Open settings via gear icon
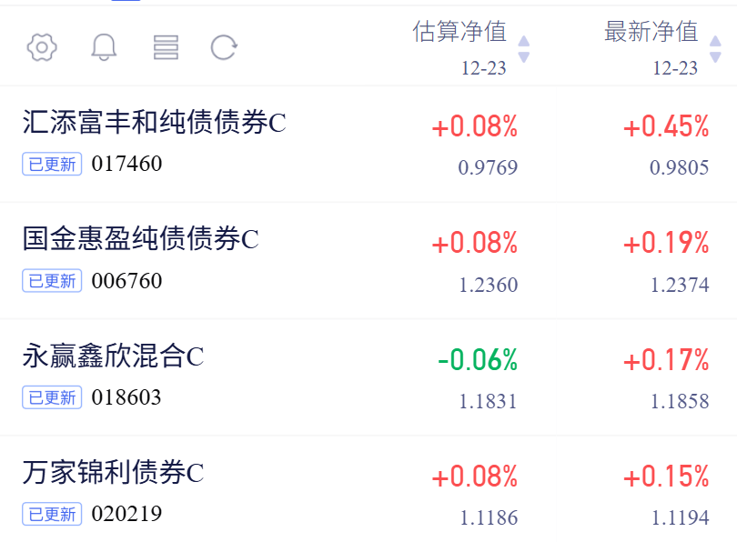Image resolution: width=737 pixels, height=542 pixels. [x=42, y=47]
